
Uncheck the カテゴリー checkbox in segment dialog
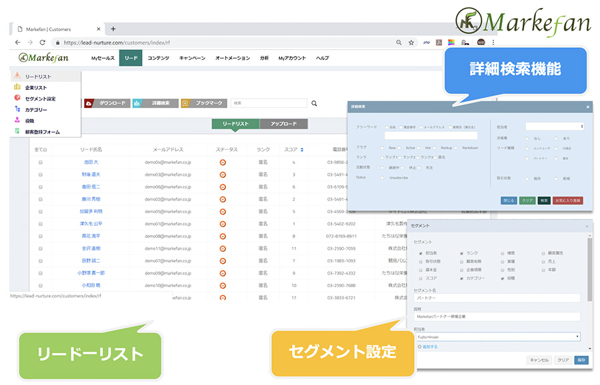coord(462,278)
